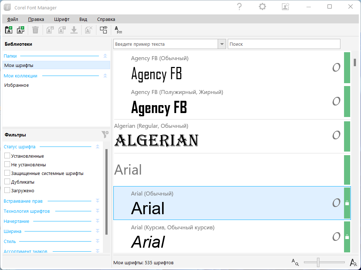Click the clear filters funnel icon

click(x=105, y=135)
